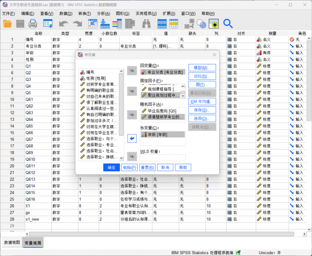Confirm the dialog with 确定
The height and width of the screenshot is (256, 312).
click(111, 168)
